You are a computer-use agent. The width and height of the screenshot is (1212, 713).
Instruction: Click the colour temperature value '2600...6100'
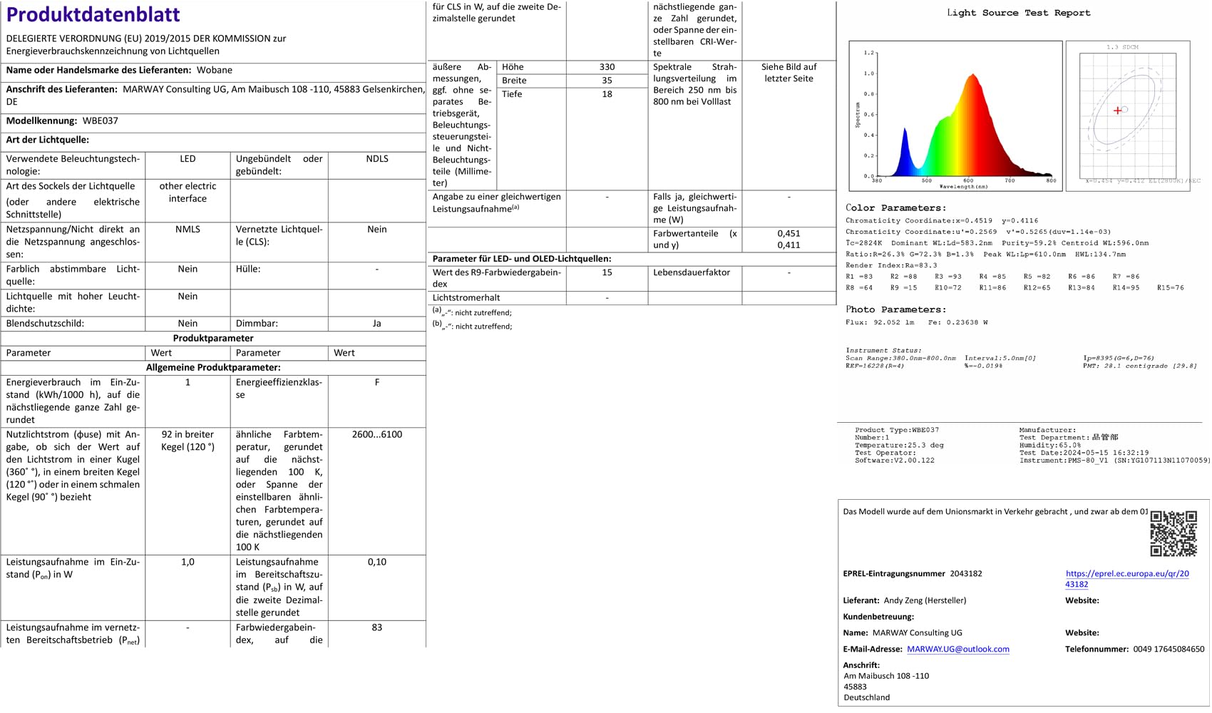pos(377,434)
